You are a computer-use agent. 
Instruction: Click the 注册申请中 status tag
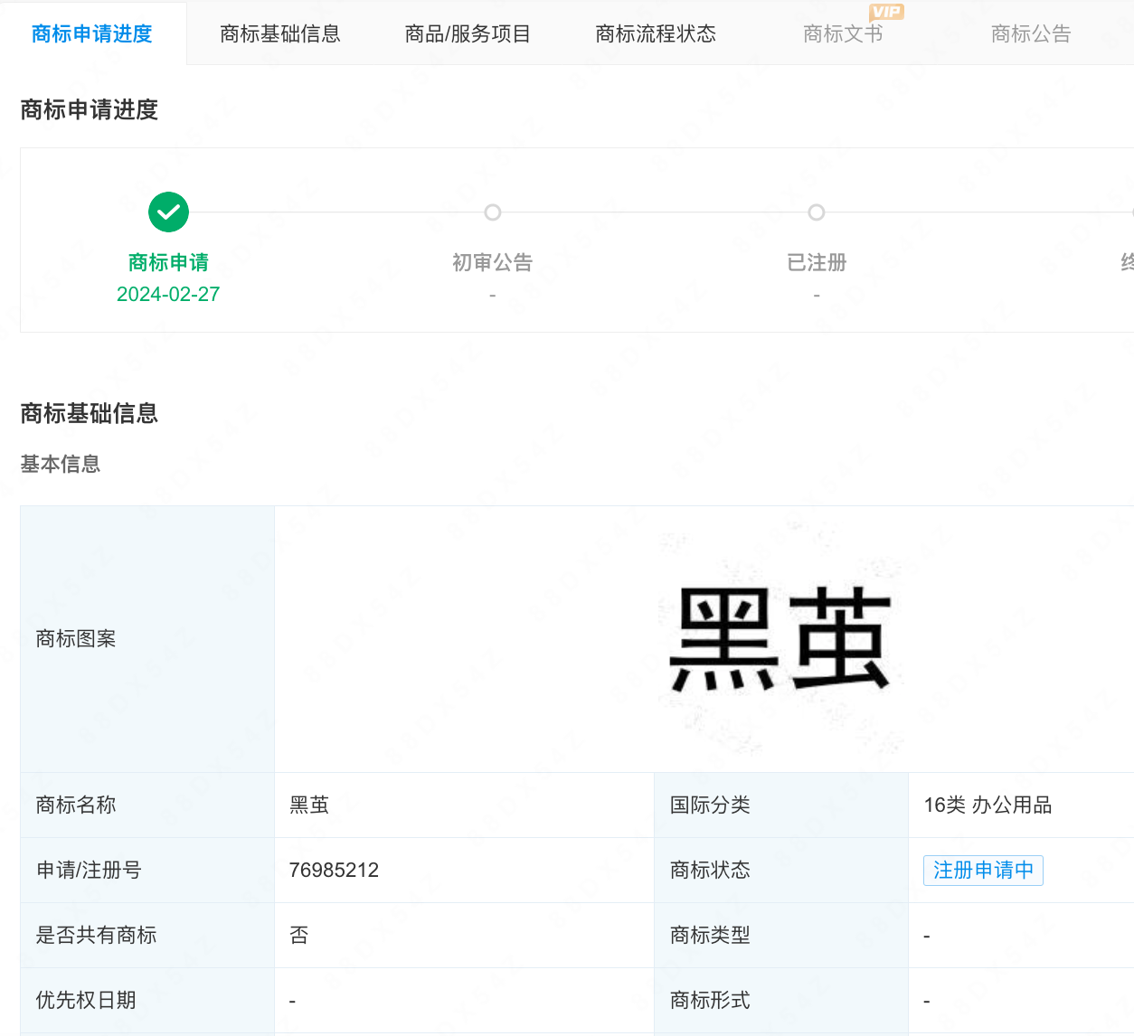click(x=983, y=871)
